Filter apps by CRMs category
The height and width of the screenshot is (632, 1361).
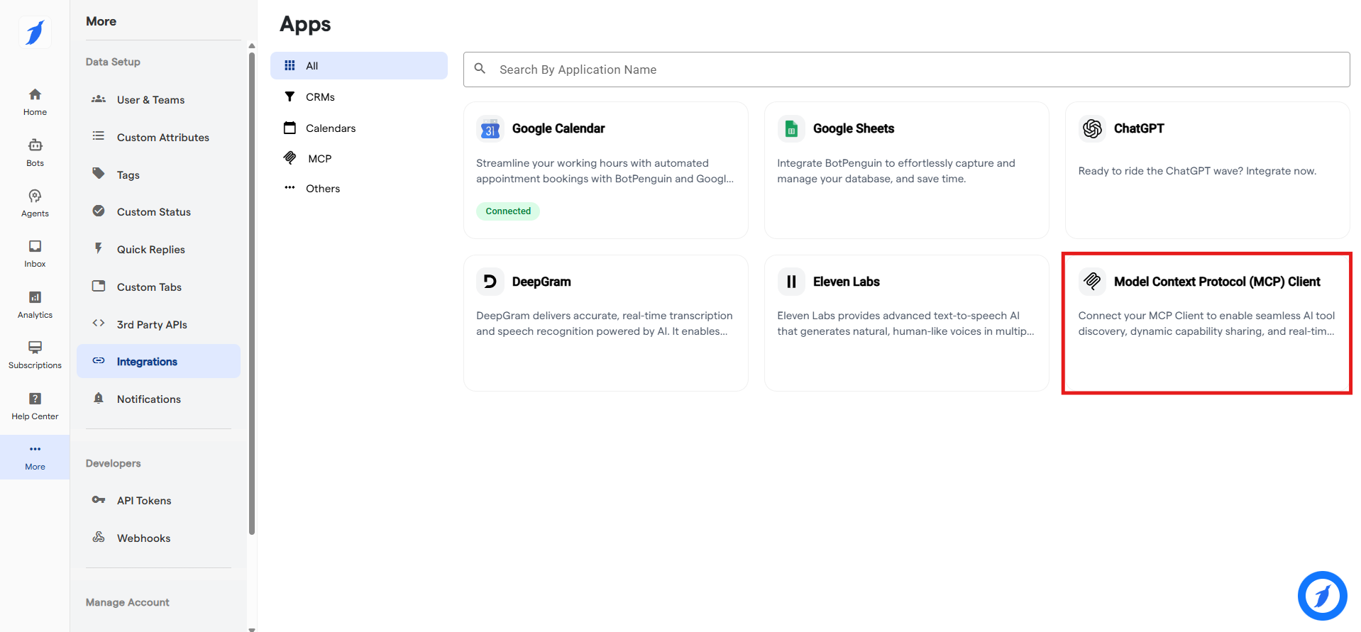click(319, 97)
